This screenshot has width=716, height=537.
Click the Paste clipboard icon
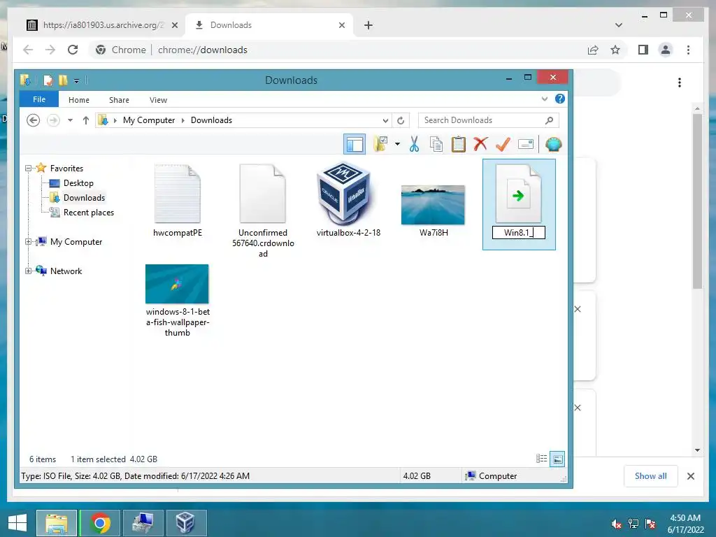pyautogui.click(x=459, y=144)
